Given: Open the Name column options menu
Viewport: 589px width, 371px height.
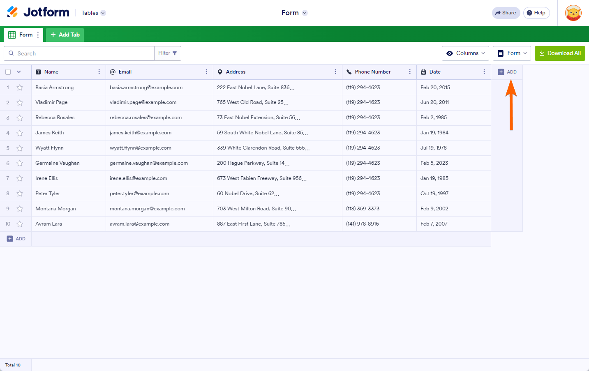Looking at the screenshot, I should (99, 72).
